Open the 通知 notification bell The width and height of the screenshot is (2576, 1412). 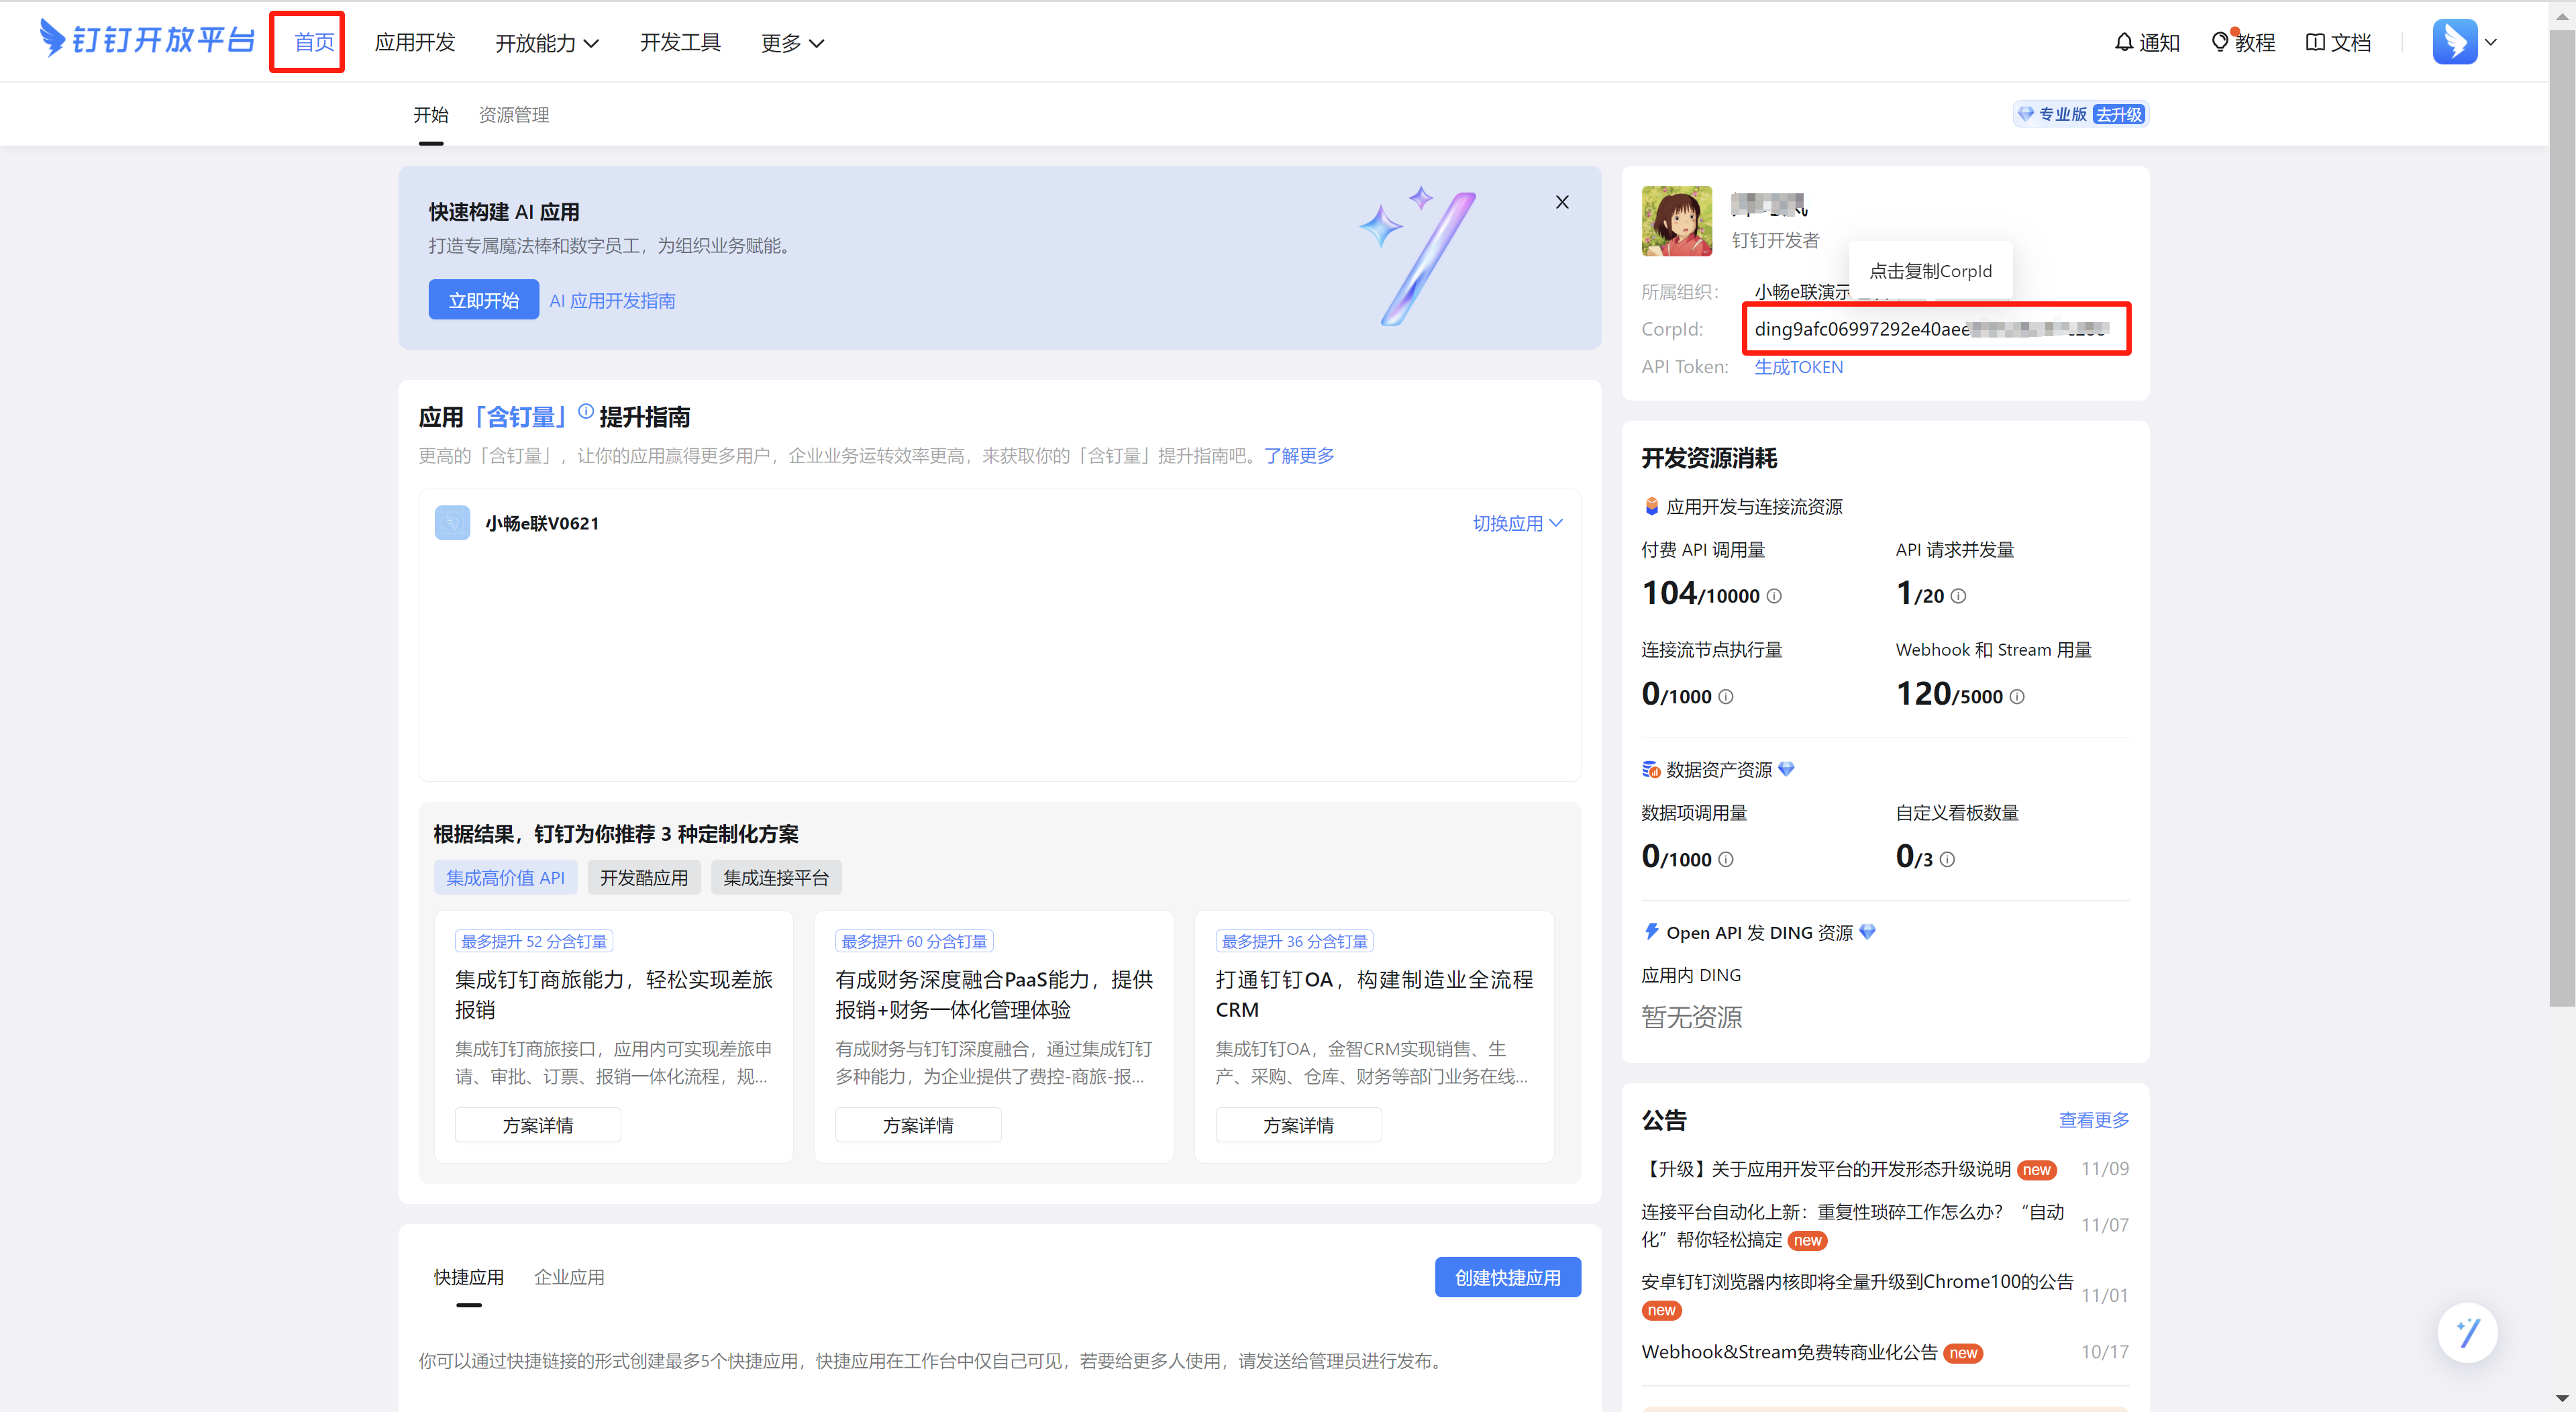[x=2147, y=42]
